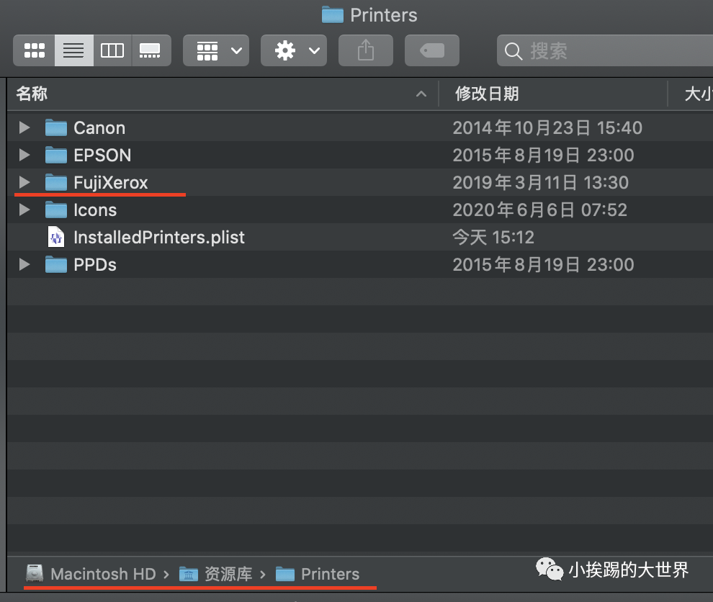Select the Canon folder icon
The height and width of the screenshot is (602, 713).
click(56, 127)
